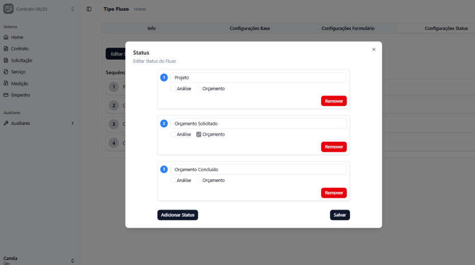Viewport: 475px width, 265px height.
Task: Click the gray number 4 sequence badge
Action: tap(114, 143)
